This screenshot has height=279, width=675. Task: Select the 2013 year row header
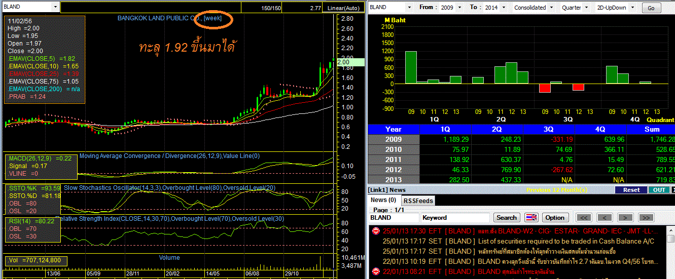pyautogui.click(x=394, y=180)
